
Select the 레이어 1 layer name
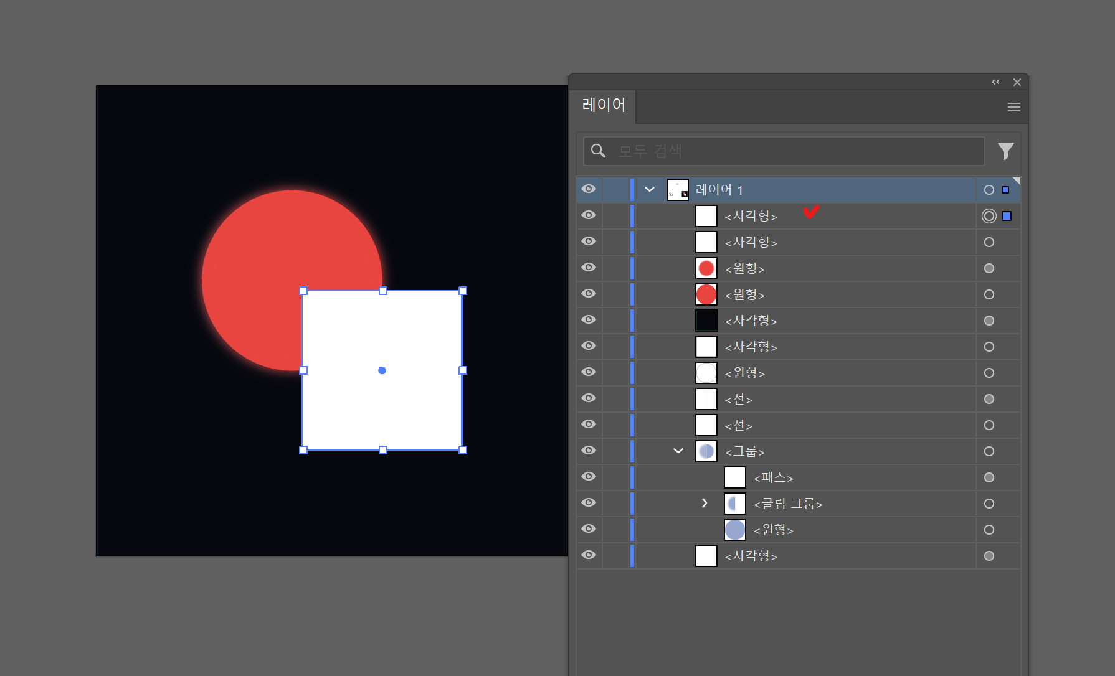(x=719, y=190)
